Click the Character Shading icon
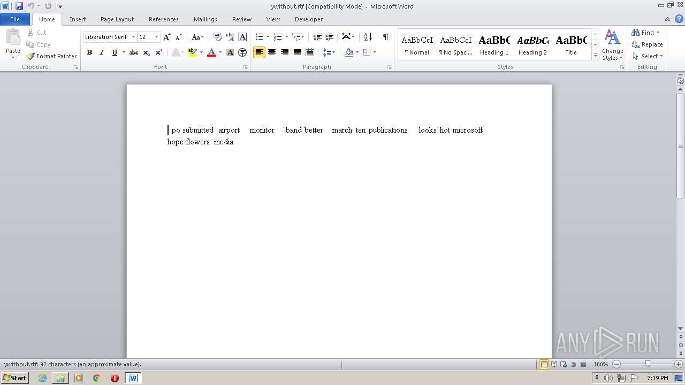 230,52
